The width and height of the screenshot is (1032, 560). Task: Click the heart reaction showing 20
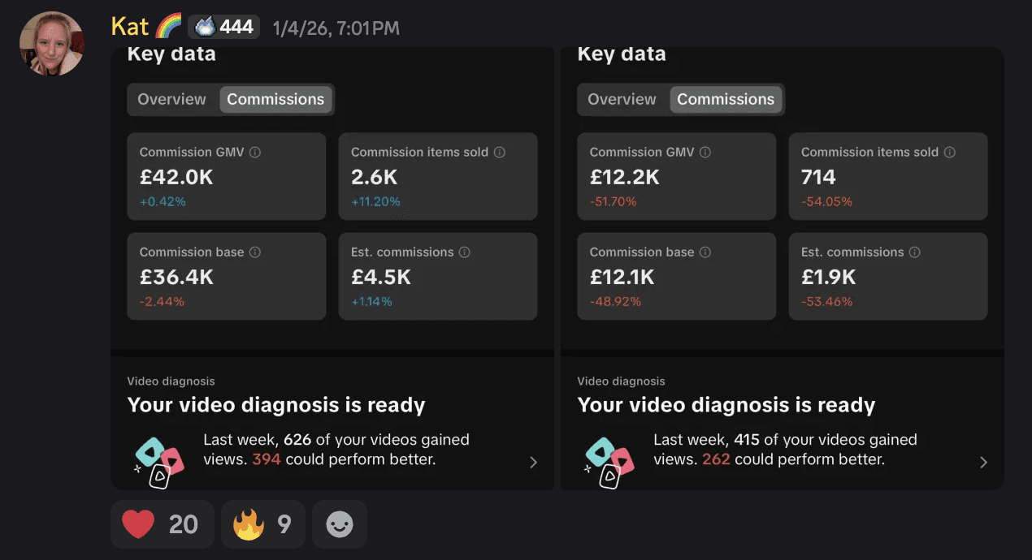(x=162, y=523)
